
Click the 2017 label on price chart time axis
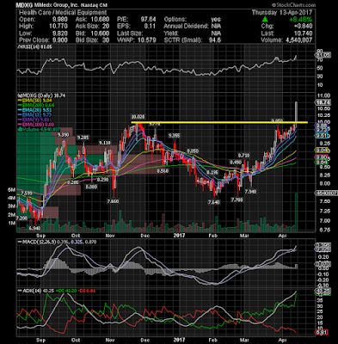pyautogui.click(x=180, y=236)
